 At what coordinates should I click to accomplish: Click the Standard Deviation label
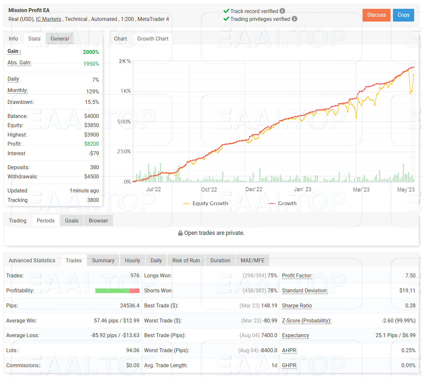click(x=305, y=291)
